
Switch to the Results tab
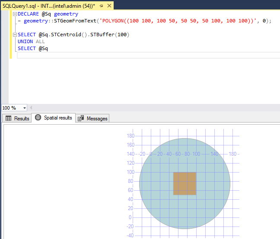pos(22,118)
